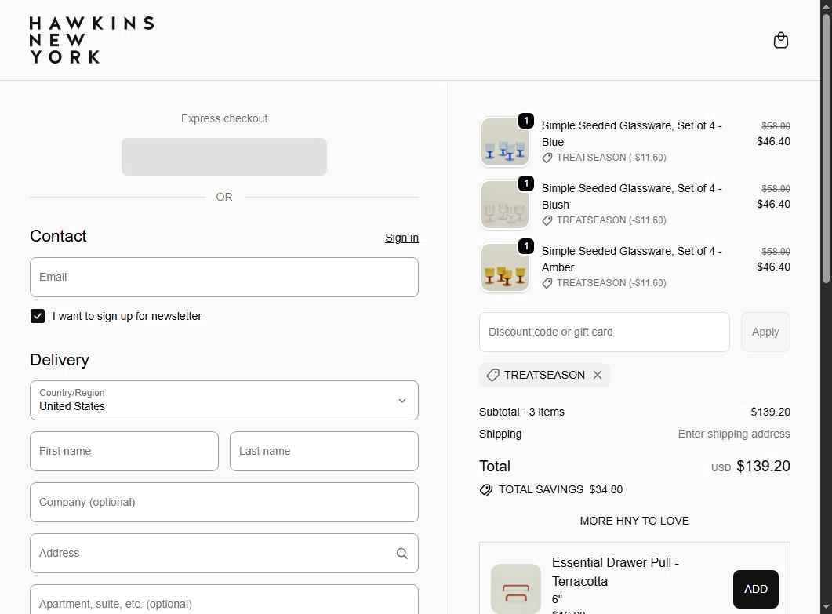Click the Total Savings tag icon
The image size is (832, 614).
486,489
